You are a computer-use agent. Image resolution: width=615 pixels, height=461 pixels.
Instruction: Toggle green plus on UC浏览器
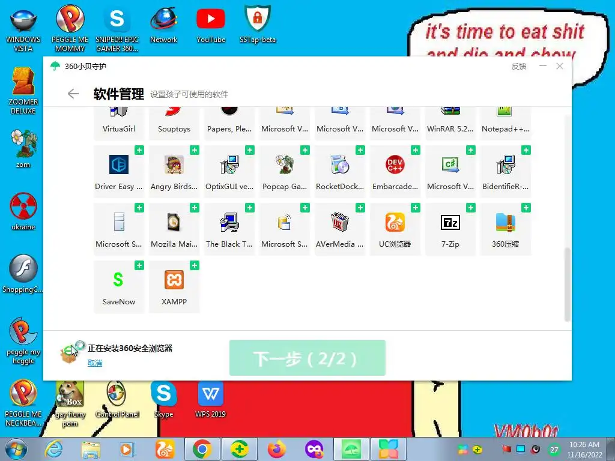(416, 208)
